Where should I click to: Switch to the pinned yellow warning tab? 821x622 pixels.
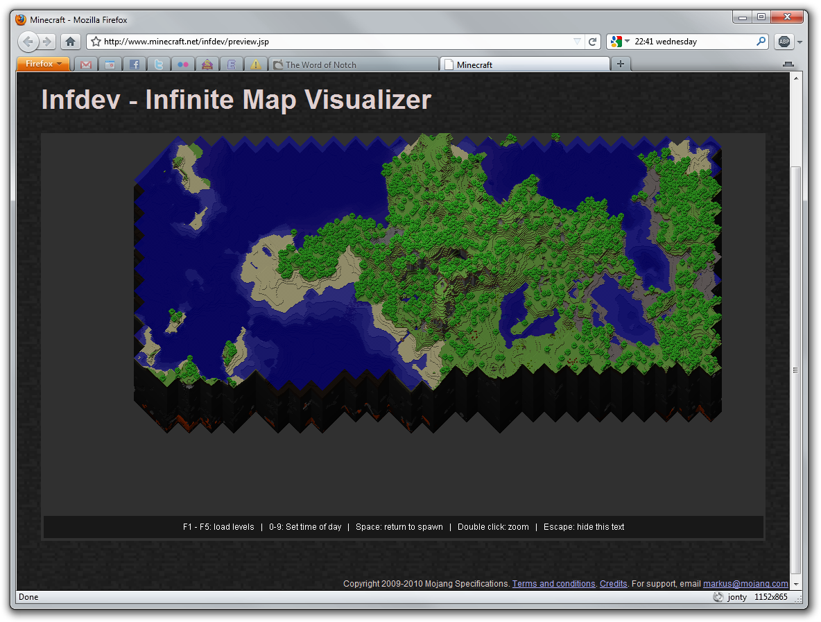coord(255,64)
